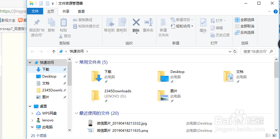Screen dimensions: 280x139
Task: Click the Cut scissors button
Action: tap(65, 36)
